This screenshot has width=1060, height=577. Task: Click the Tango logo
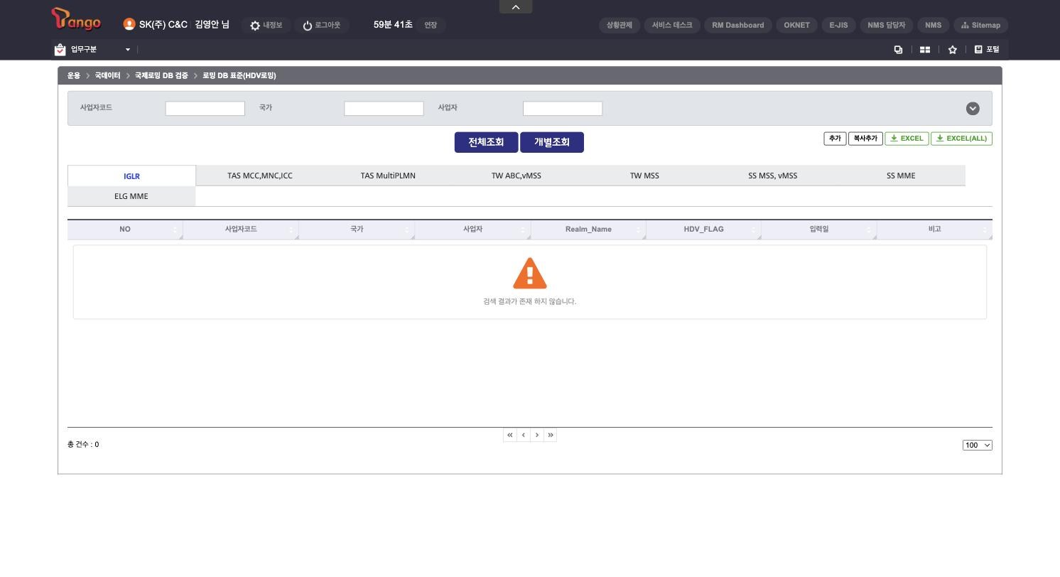[77, 19]
